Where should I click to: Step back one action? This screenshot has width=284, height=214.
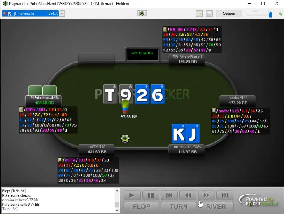[188, 195]
